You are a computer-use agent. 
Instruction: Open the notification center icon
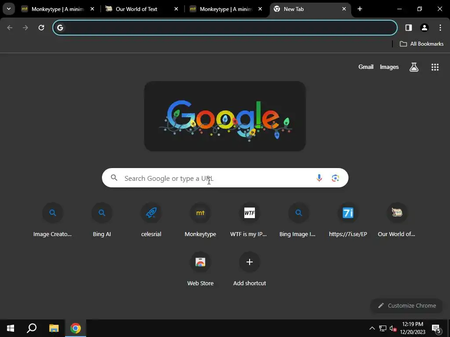[x=436, y=328]
